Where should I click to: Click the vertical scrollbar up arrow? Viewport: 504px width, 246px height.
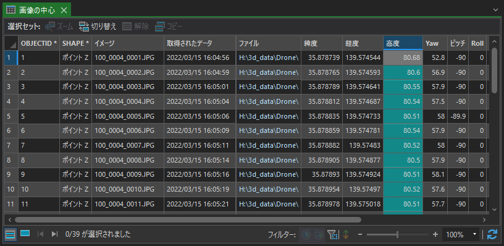coord(495,41)
